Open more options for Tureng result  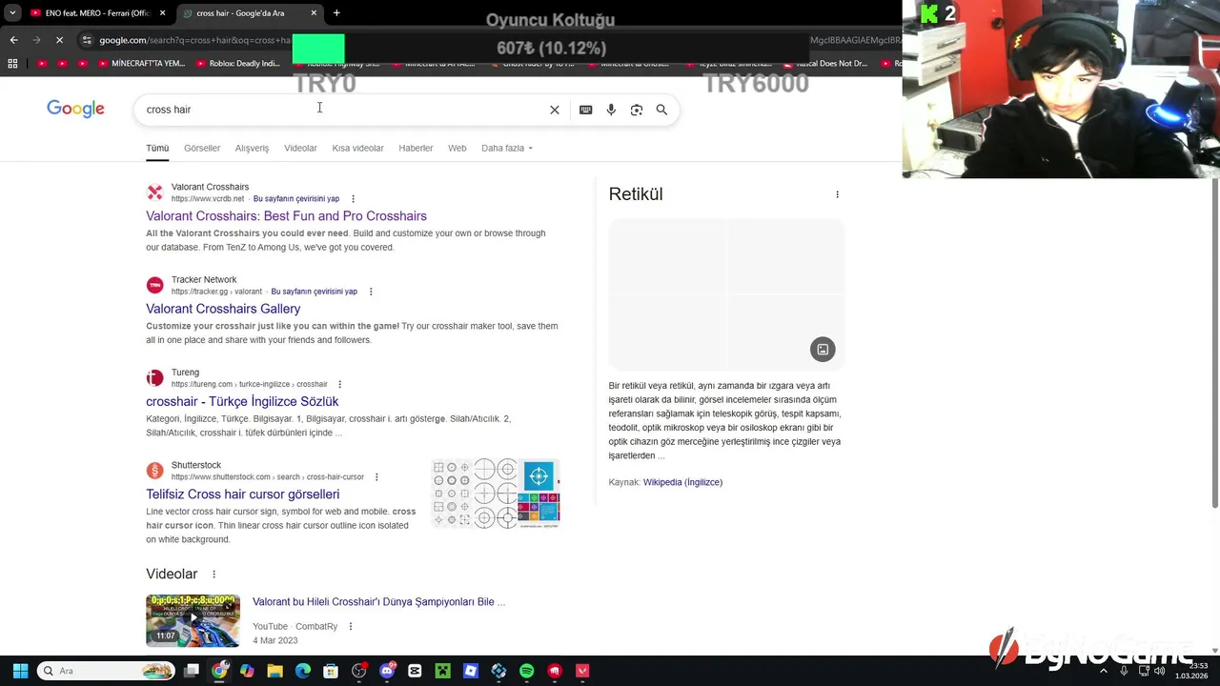(339, 384)
